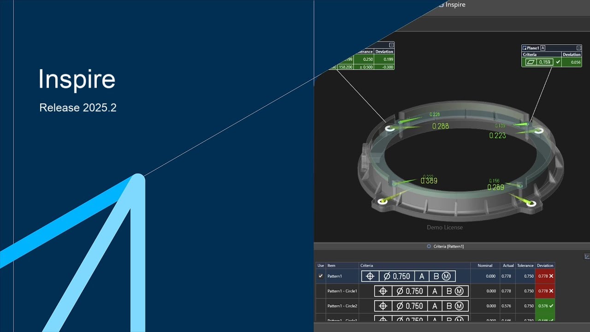Click the 0.159 flatness value in Plane1
The width and height of the screenshot is (590, 332).
[x=544, y=62]
